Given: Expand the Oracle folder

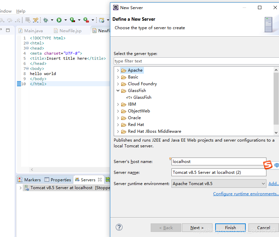Looking at the screenshot, I should click(118, 118).
